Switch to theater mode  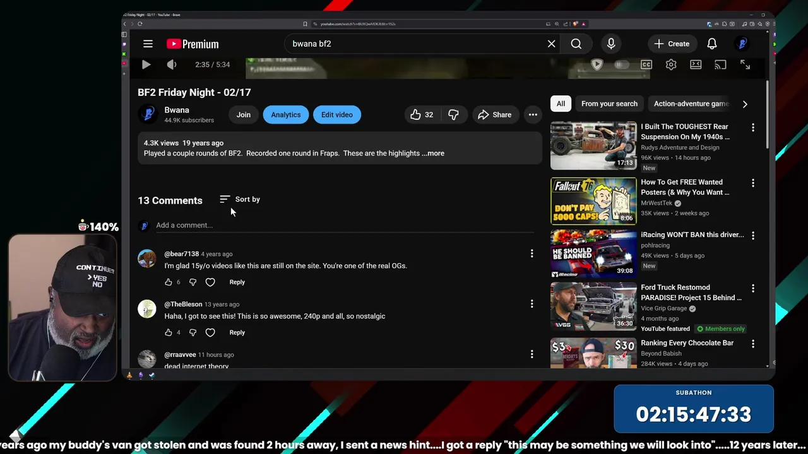pyautogui.click(x=696, y=64)
